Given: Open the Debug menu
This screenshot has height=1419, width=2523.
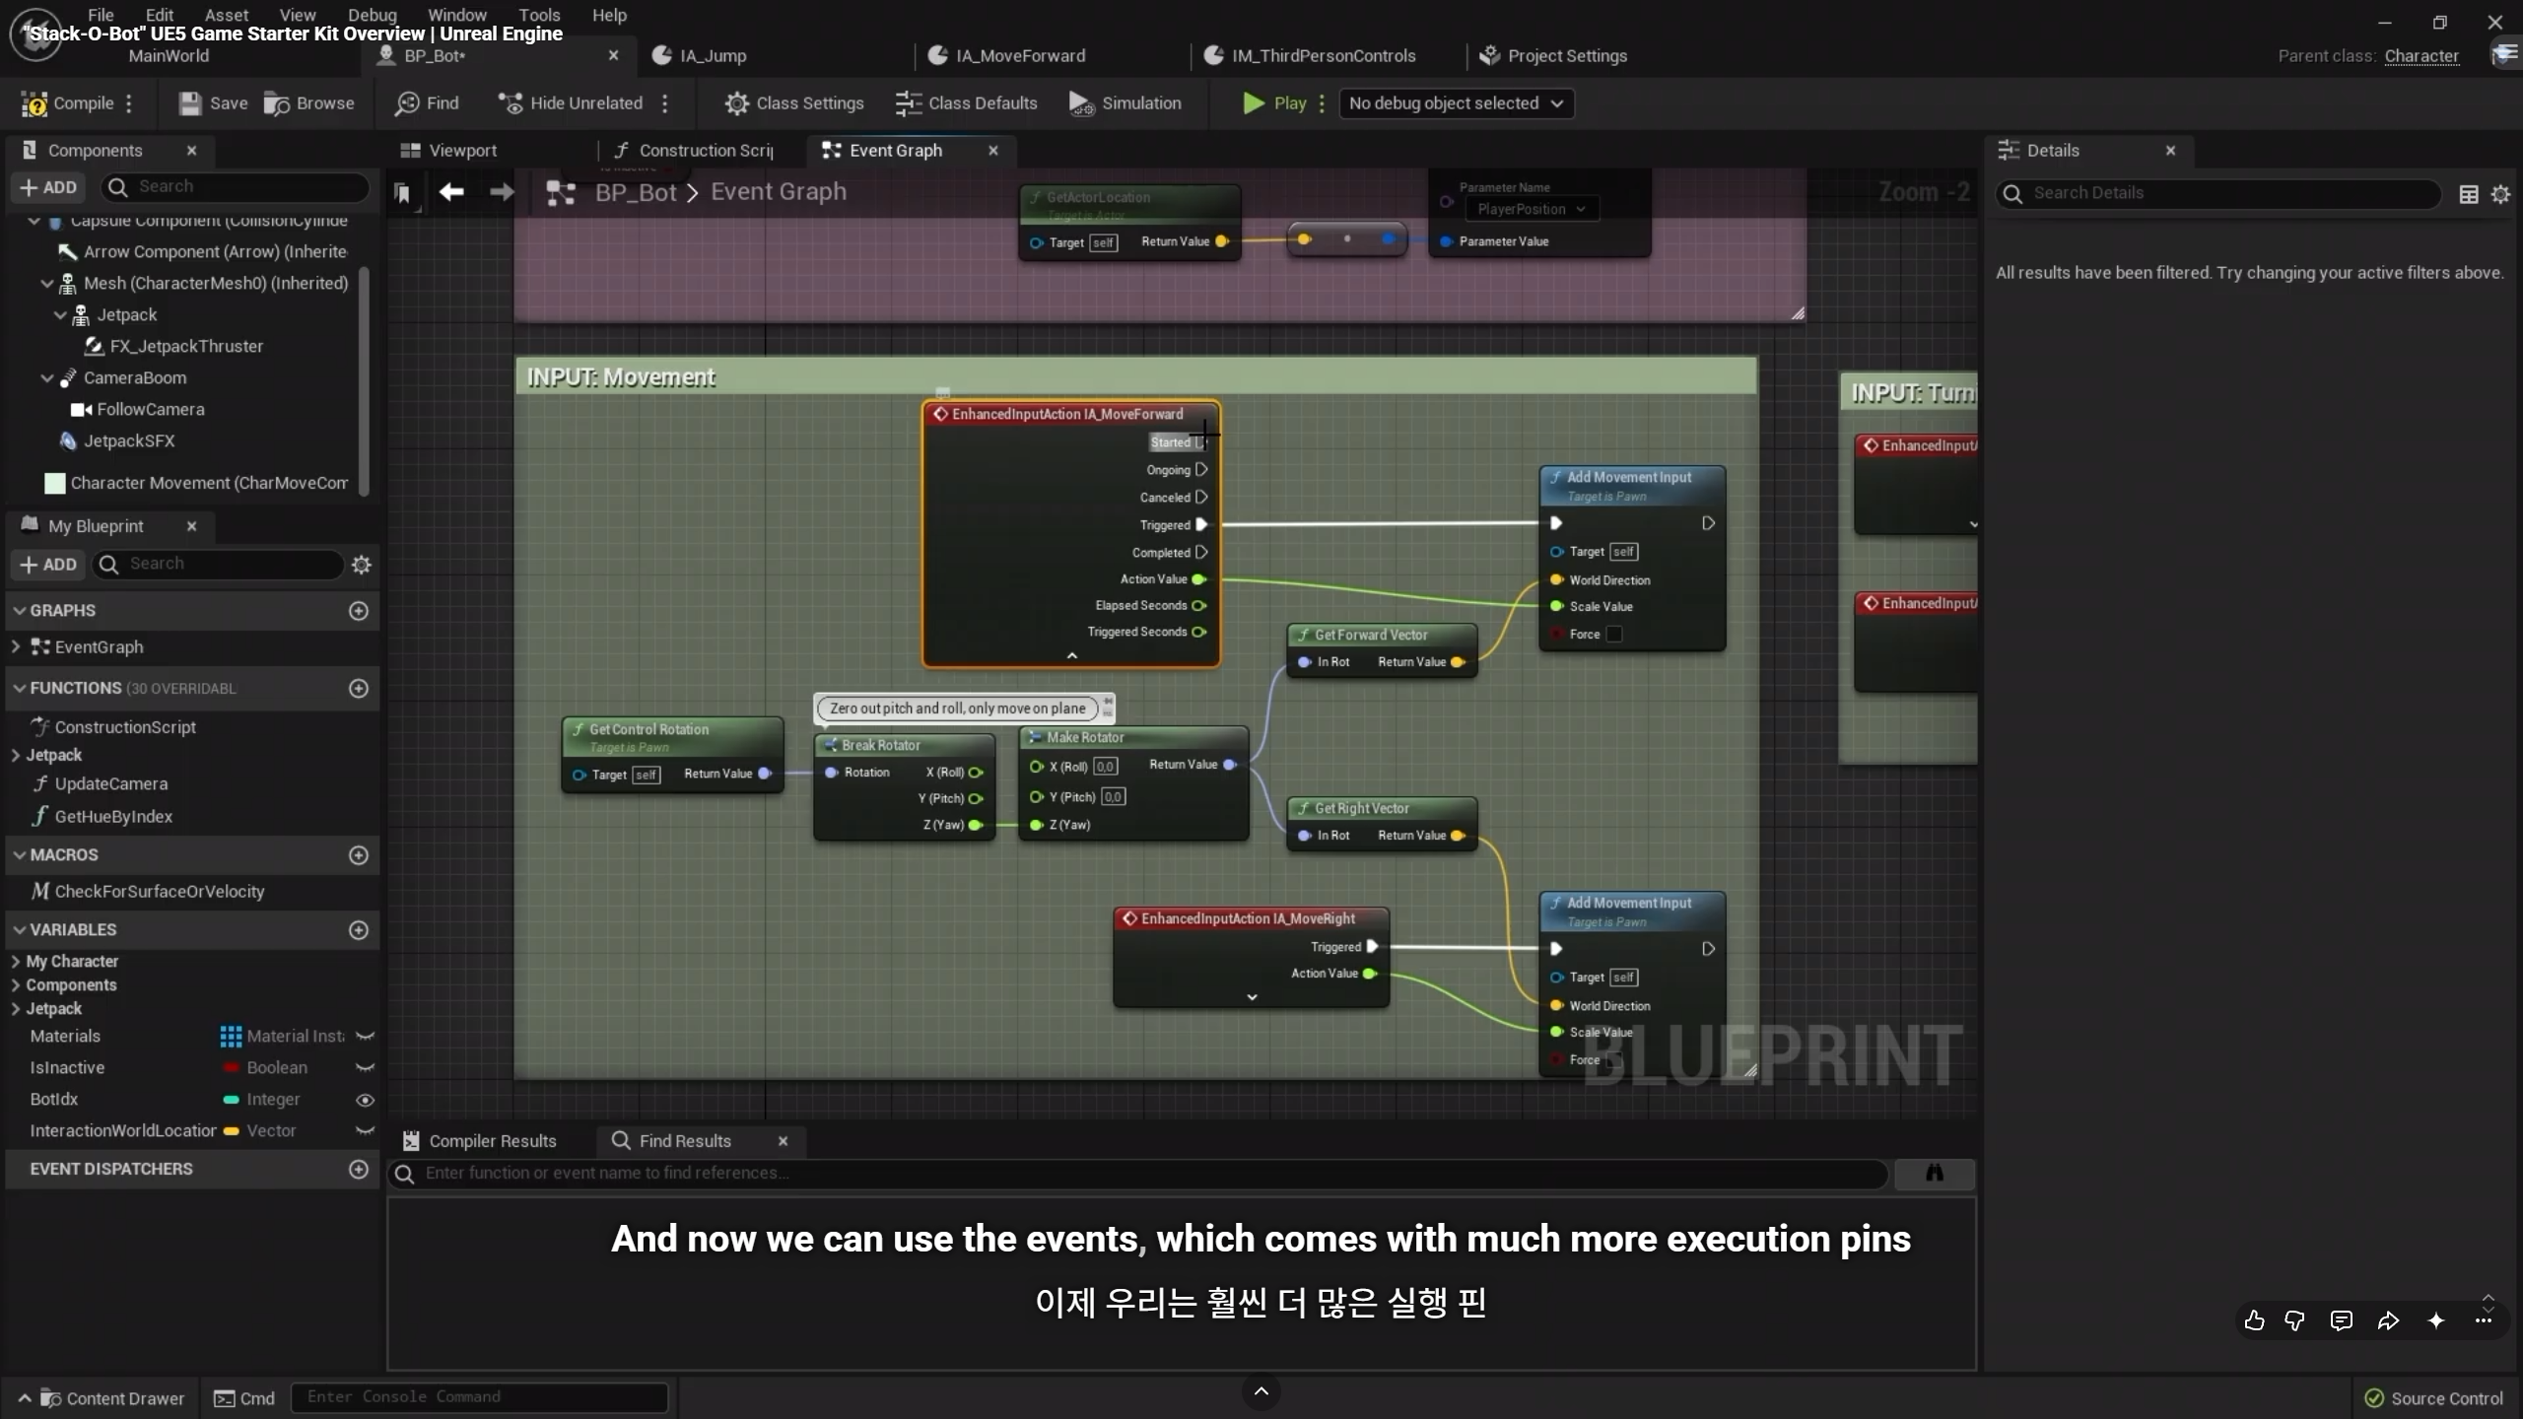Looking at the screenshot, I should pyautogui.click(x=373, y=15).
